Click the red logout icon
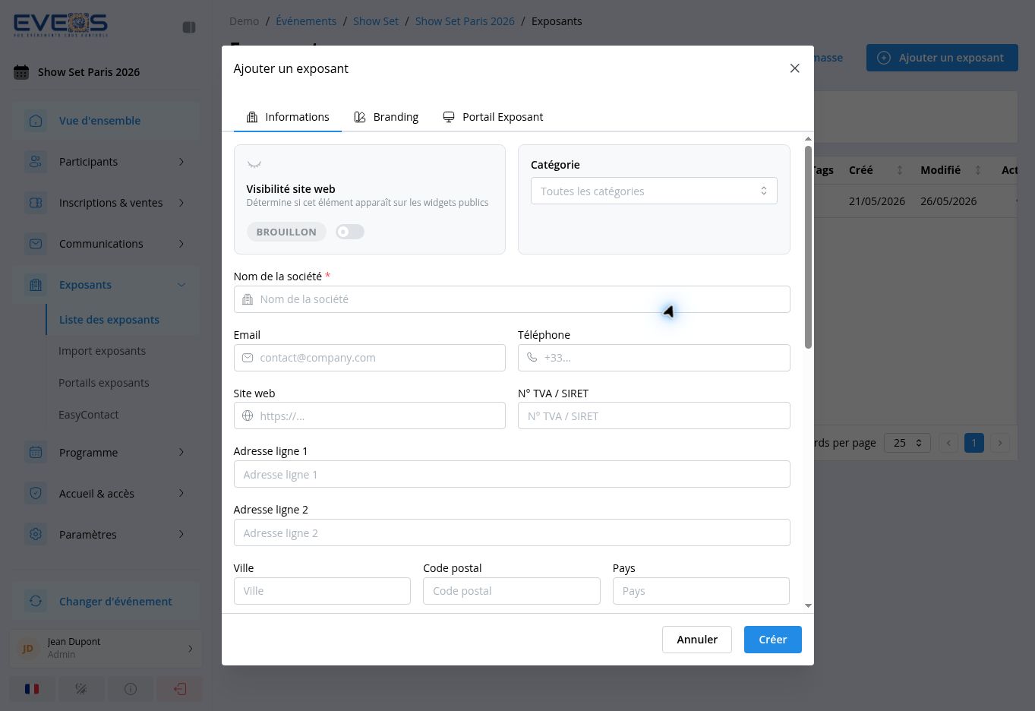1035x711 pixels. tap(180, 689)
